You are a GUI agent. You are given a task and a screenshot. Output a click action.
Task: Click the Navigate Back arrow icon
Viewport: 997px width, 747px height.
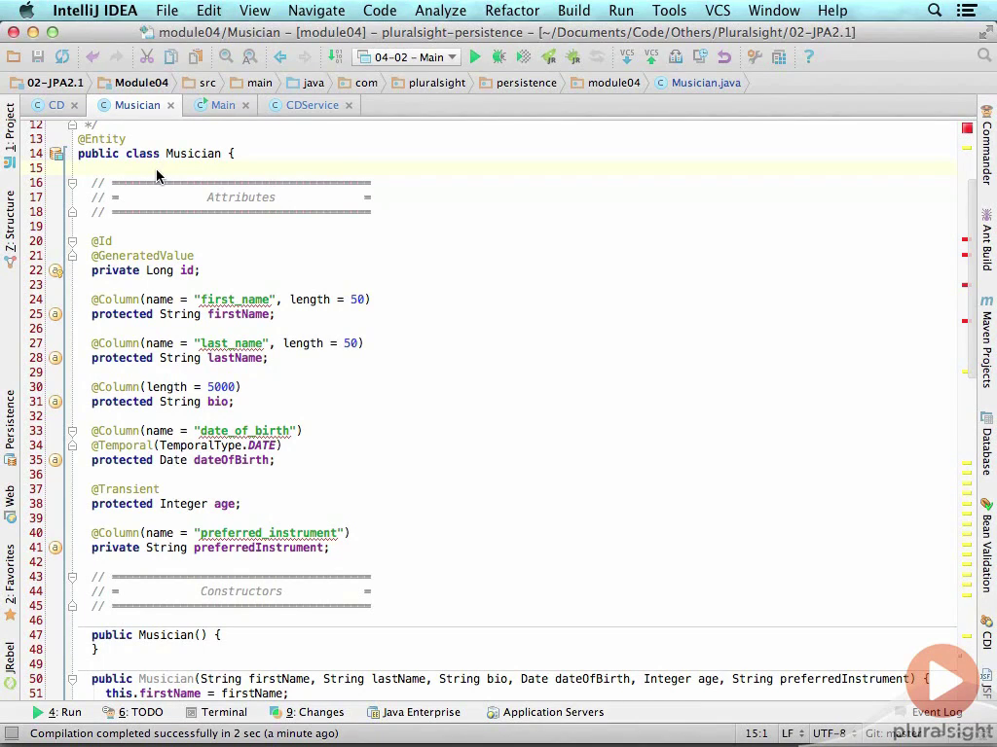point(280,57)
